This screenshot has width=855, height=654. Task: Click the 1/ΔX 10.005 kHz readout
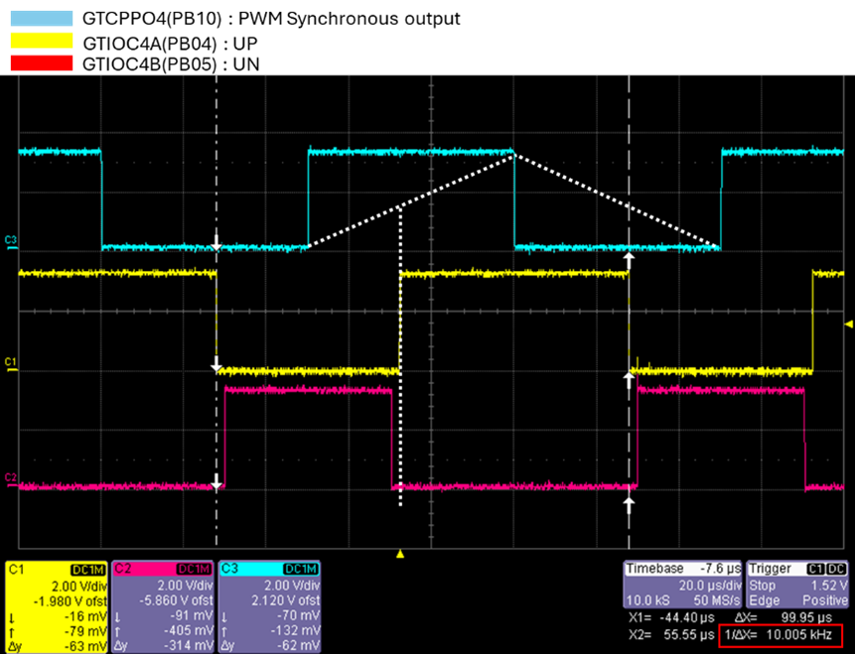(x=781, y=635)
